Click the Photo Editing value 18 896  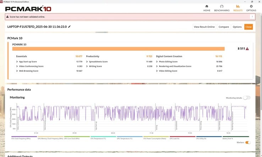[219, 62]
